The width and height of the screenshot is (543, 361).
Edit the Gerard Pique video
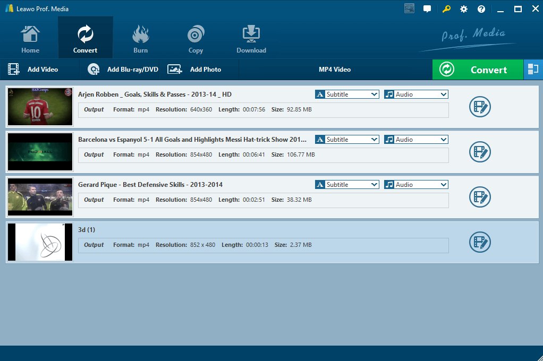[x=480, y=197]
